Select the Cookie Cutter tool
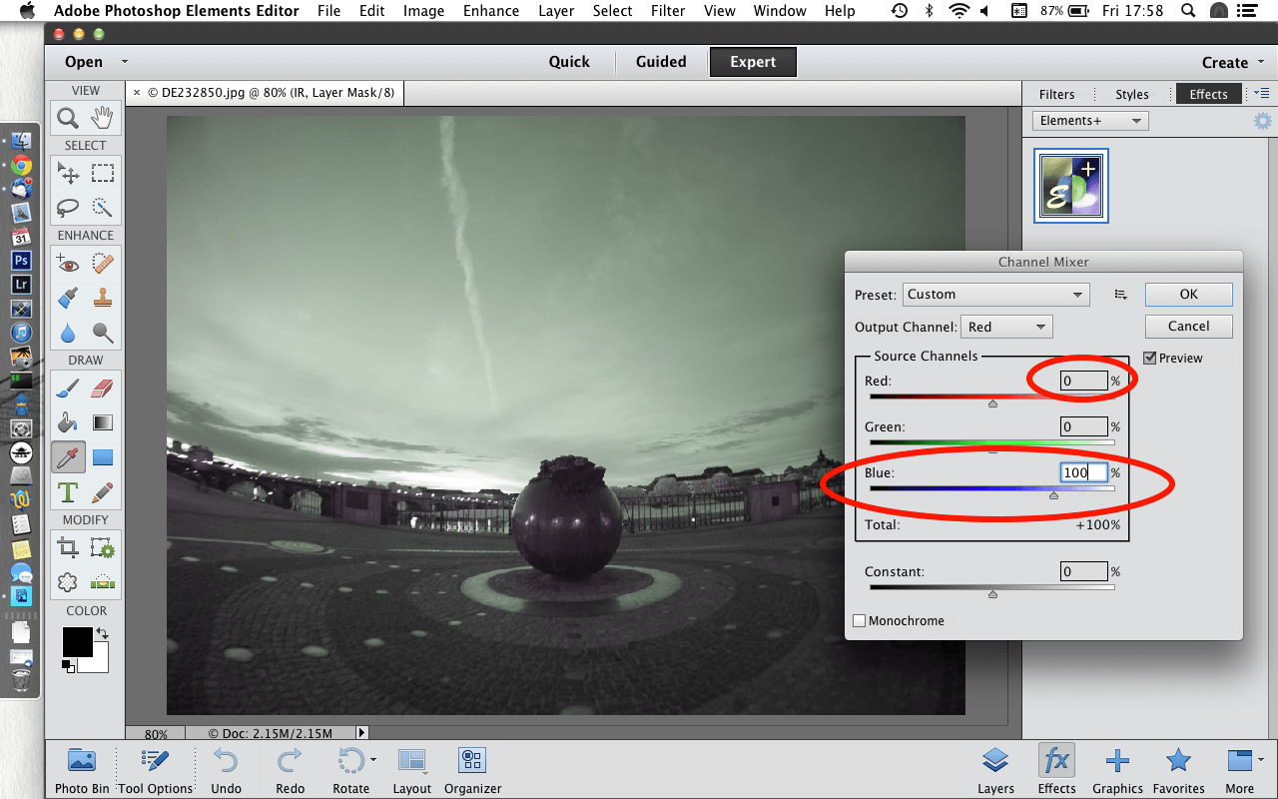 [x=68, y=581]
